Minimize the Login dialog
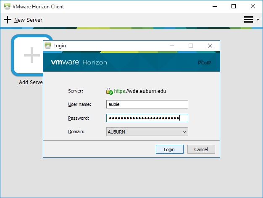Viewport: 263px width, 198px height. (x=171, y=46)
